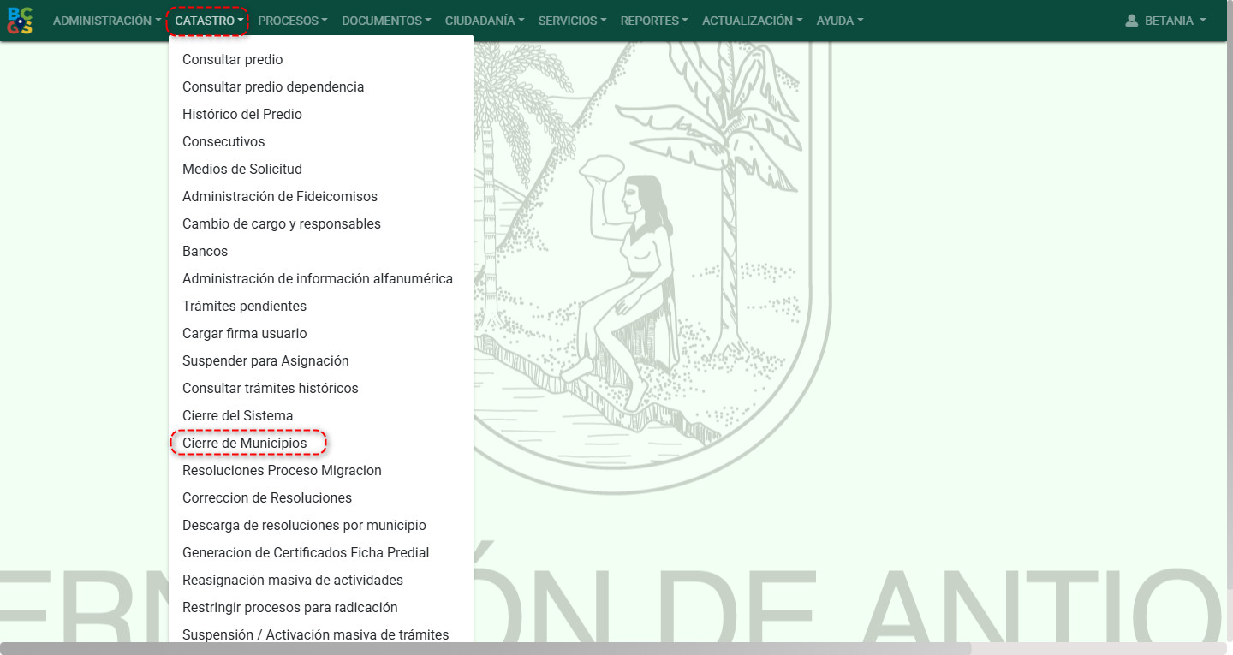The width and height of the screenshot is (1233, 655).
Task: Collapse the CATASTRO dropdown menu
Action: [208, 21]
